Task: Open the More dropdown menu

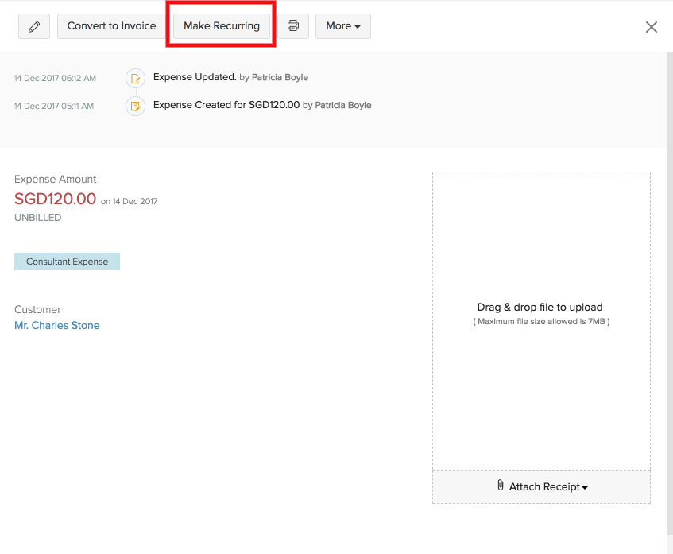Action: click(x=343, y=26)
